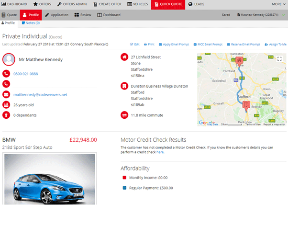
Task: Click the red envelope email icon
Action: (6, 94)
